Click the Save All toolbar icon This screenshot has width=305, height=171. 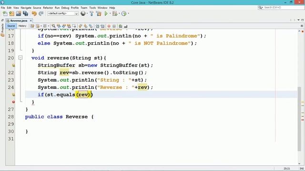[25, 14]
